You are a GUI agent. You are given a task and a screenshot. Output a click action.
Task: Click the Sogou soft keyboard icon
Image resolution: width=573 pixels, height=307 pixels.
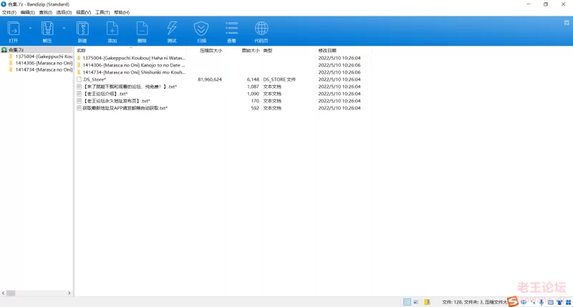coord(550,302)
